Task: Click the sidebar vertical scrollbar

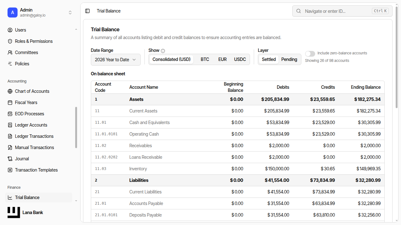Action: click(76, 127)
